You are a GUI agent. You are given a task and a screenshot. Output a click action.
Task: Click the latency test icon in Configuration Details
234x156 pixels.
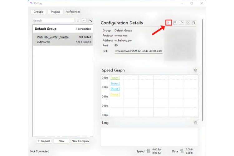188,22
